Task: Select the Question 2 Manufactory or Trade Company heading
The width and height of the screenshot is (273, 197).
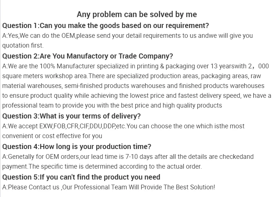Action: (x=87, y=56)
